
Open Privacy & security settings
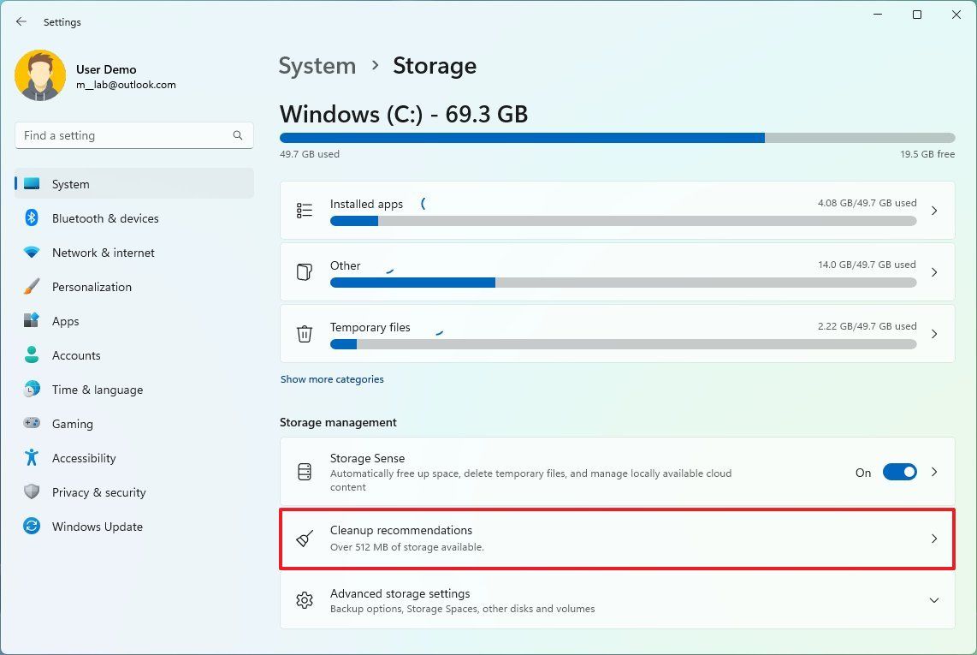pyautogui.click(x=99, y=492)
